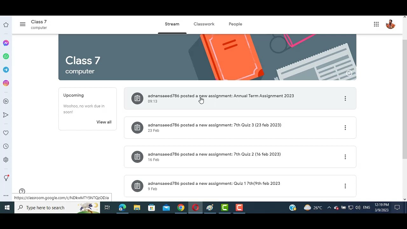The height and width of the screenshot is (229, 407).
Task: Open the paper-plane Flow icon in sidebar
Action: click(x=6, y=115)
